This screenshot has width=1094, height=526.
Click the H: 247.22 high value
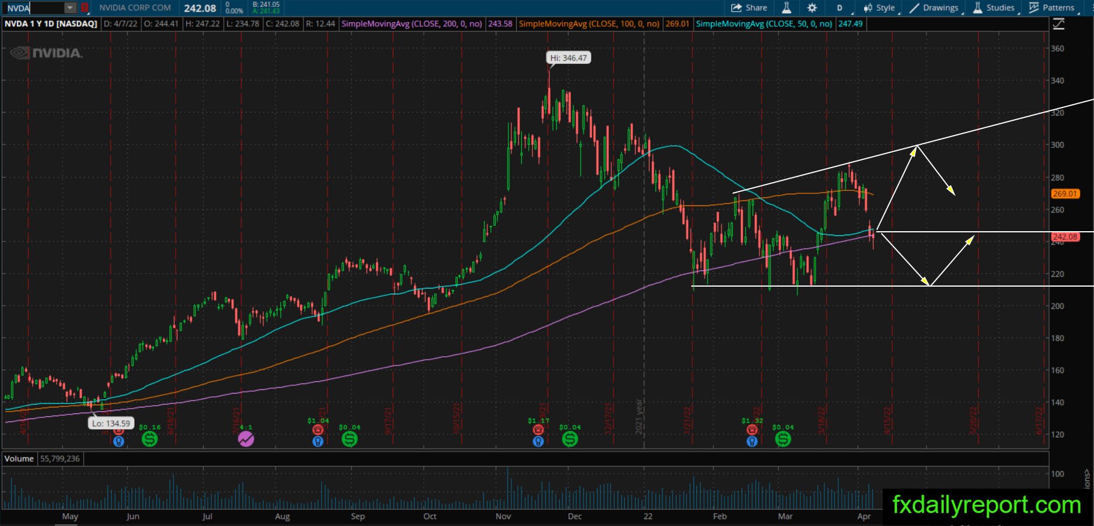point(203,24)
